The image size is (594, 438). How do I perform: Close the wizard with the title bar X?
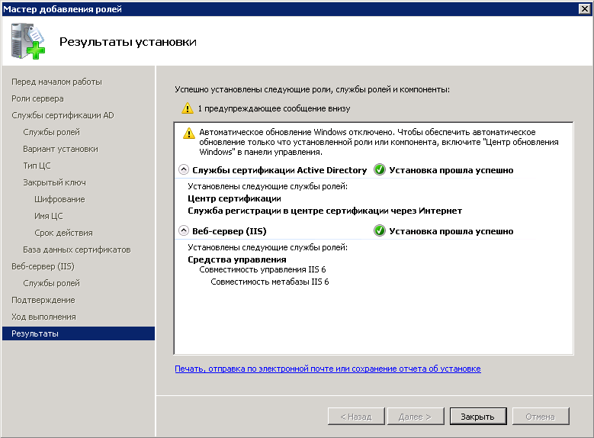(x=584, y=8)
